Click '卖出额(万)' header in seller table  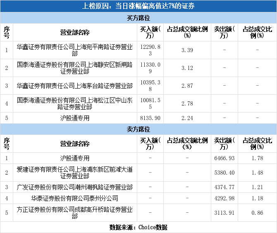click(x=224, y=144)
